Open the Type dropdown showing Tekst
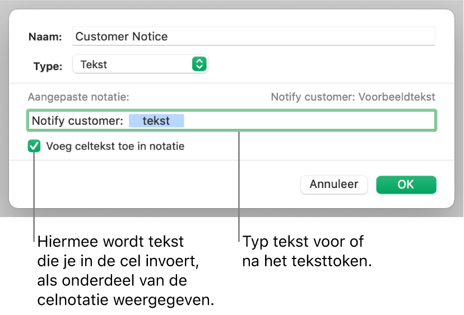 point(139,64)
